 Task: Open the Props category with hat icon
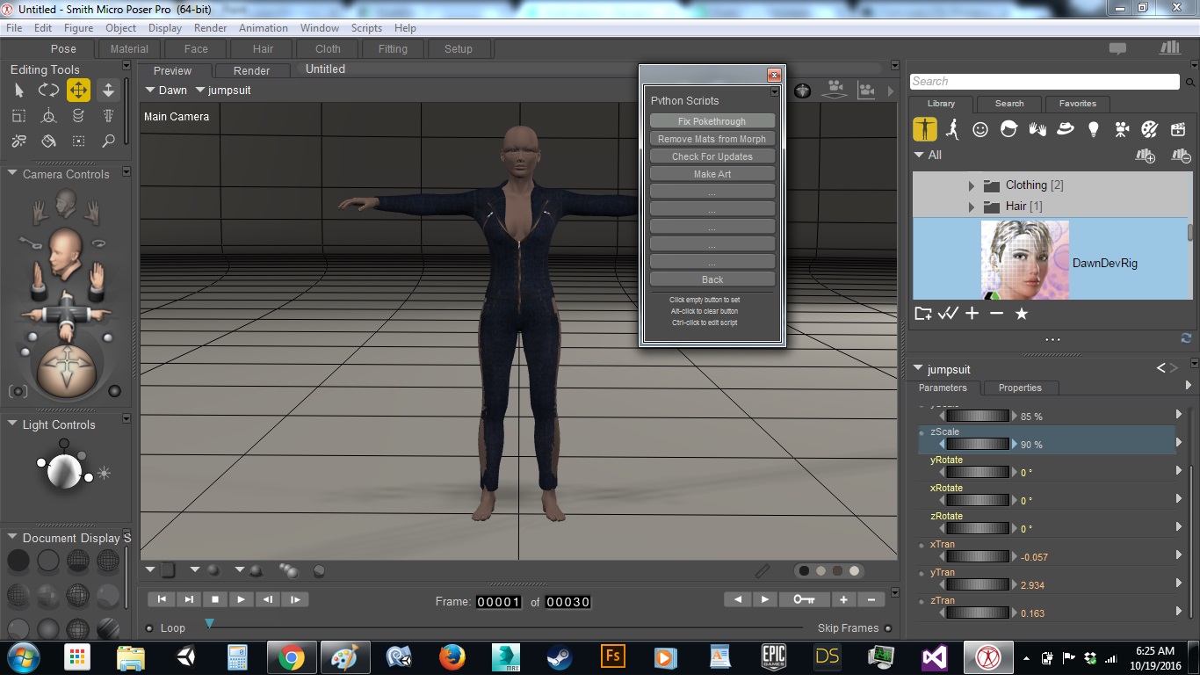pos(1066,130)
